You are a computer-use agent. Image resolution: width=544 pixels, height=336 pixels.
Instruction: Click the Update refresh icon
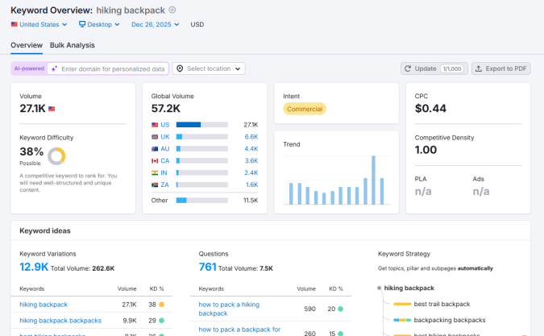409,68
